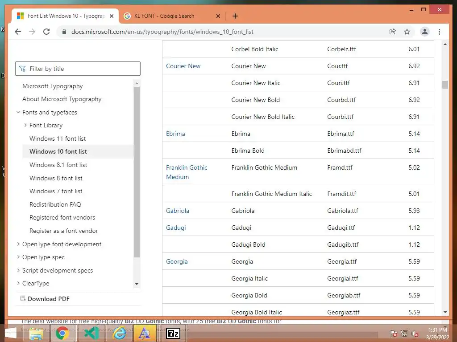Open the Gabriola font family link
The width and height of the screenshot is (457, 342).
pyautogui.click(x=178, y=211)
